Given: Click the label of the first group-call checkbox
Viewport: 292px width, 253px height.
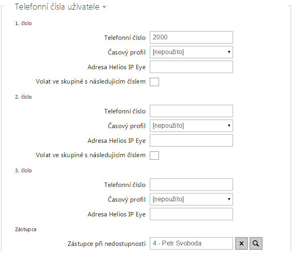Looking at the screenshot, I should click(91, 82).
